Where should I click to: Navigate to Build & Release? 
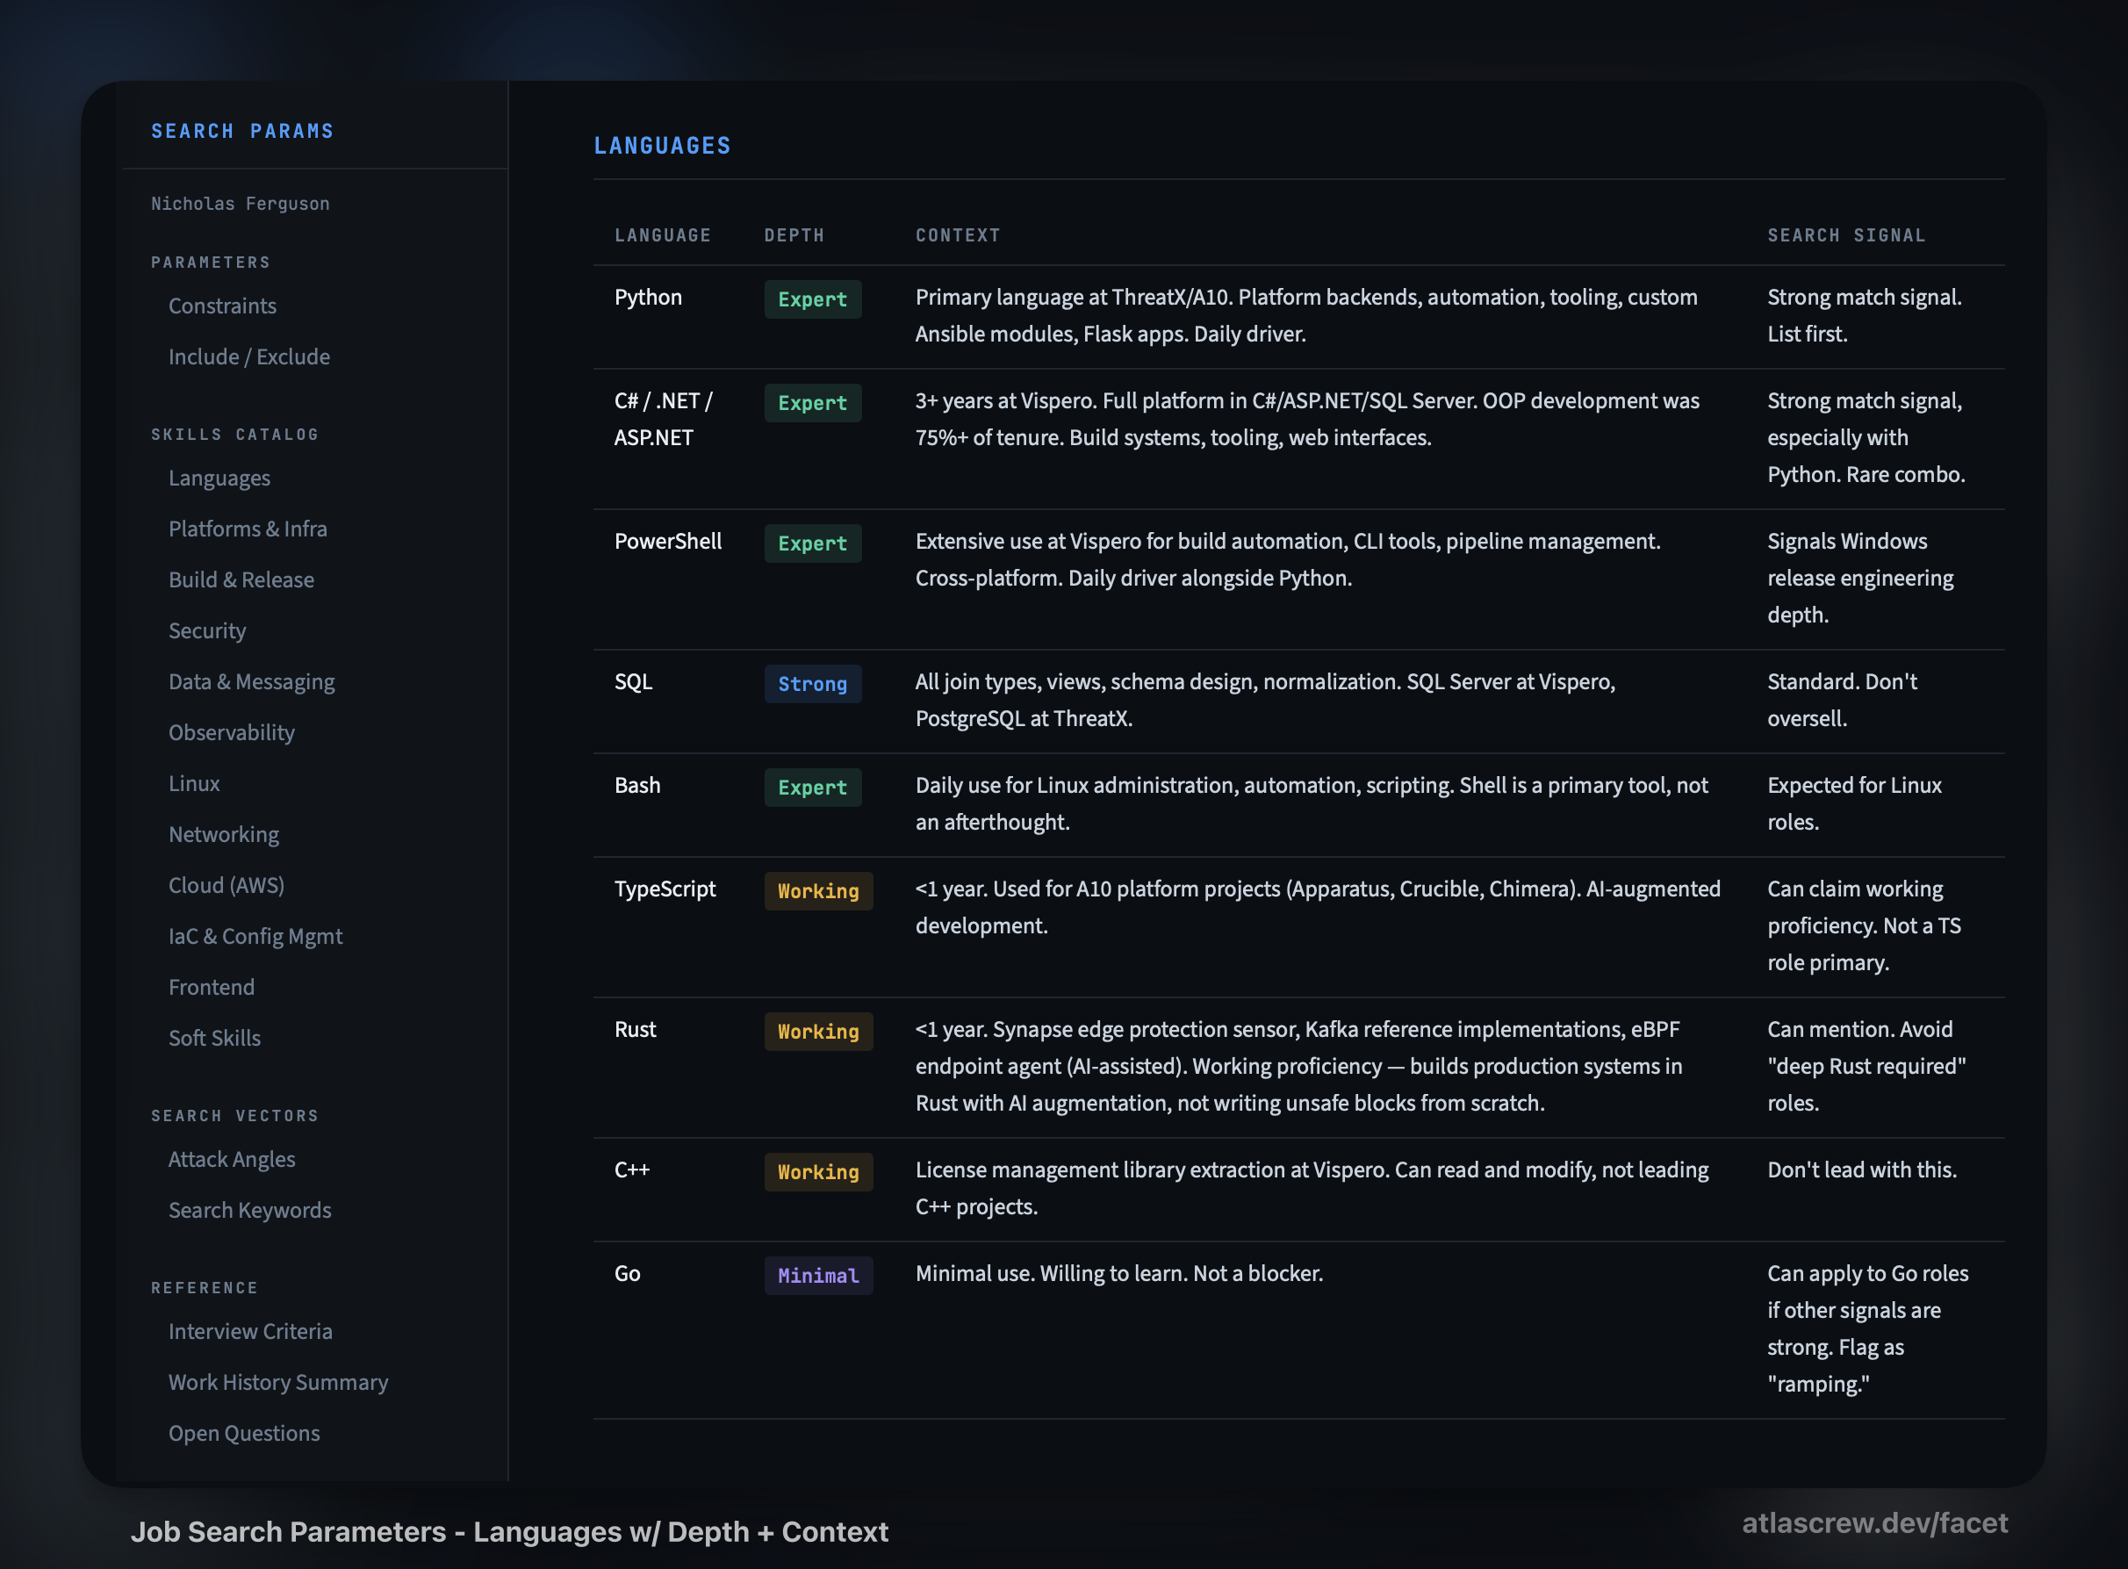pyautogui.click(x=241, y=579)
